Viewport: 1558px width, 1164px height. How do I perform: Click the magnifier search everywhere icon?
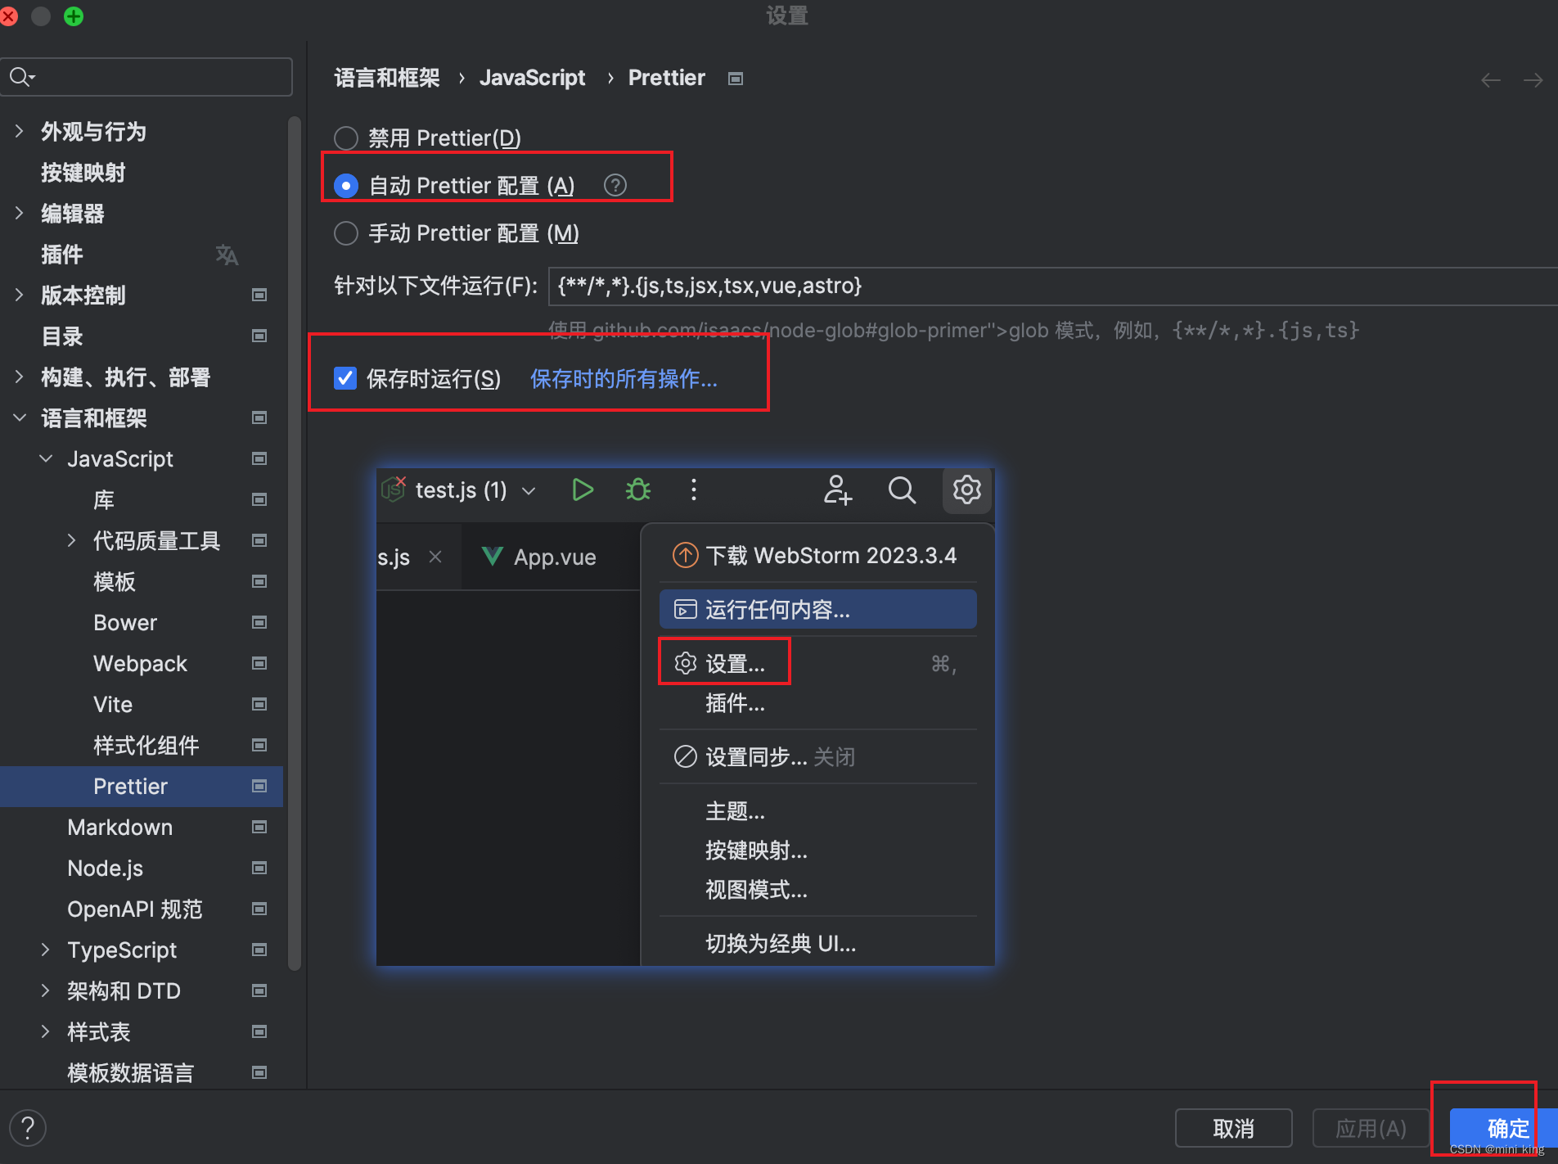[902, 490]
